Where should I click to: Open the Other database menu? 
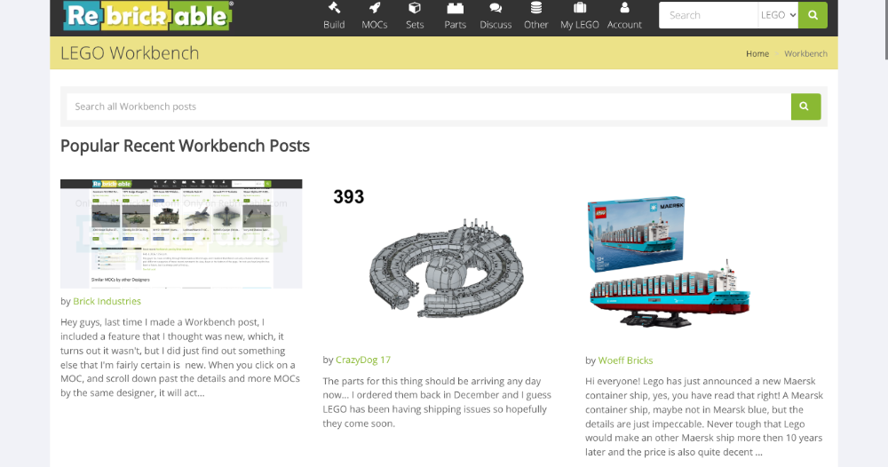(x=535, y=16)
